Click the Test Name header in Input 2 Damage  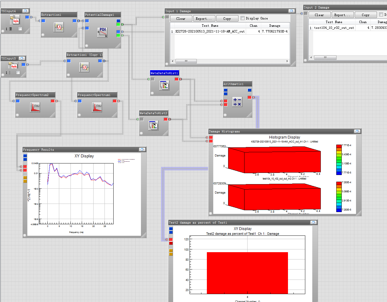(x=334, y=22)
